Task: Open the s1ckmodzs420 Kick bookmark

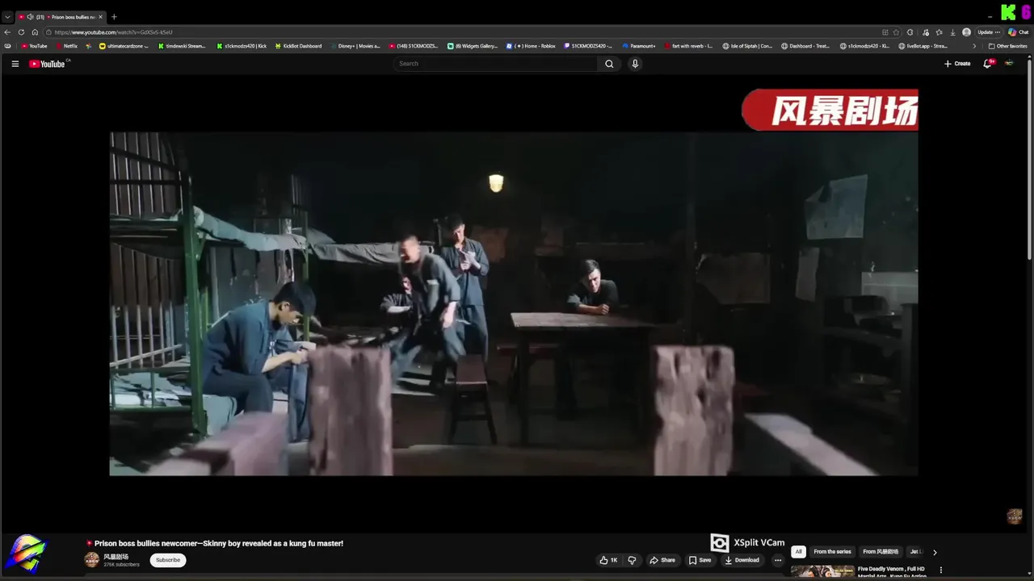Action: [242, 46]
